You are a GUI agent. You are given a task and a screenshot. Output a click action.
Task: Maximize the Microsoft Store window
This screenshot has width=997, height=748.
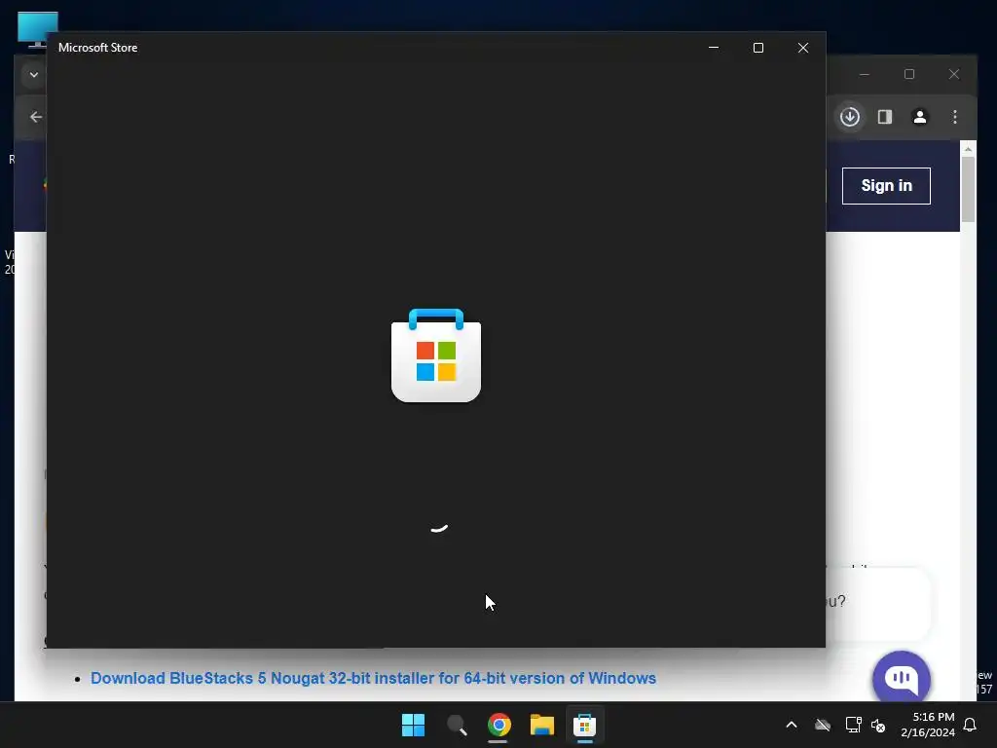coord(757,48)
